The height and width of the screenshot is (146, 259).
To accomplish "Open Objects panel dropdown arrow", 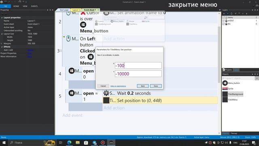I will click(252, 74).
